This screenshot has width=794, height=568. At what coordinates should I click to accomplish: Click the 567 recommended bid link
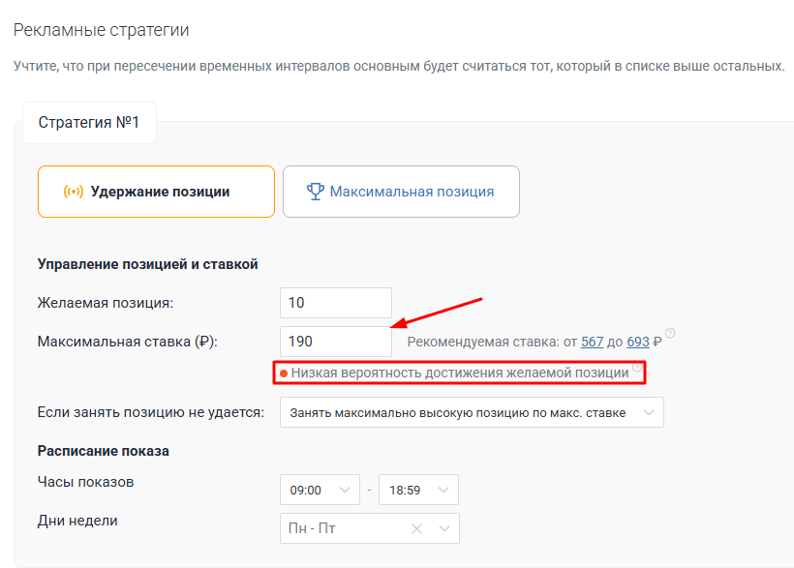(x=592, y=342)
